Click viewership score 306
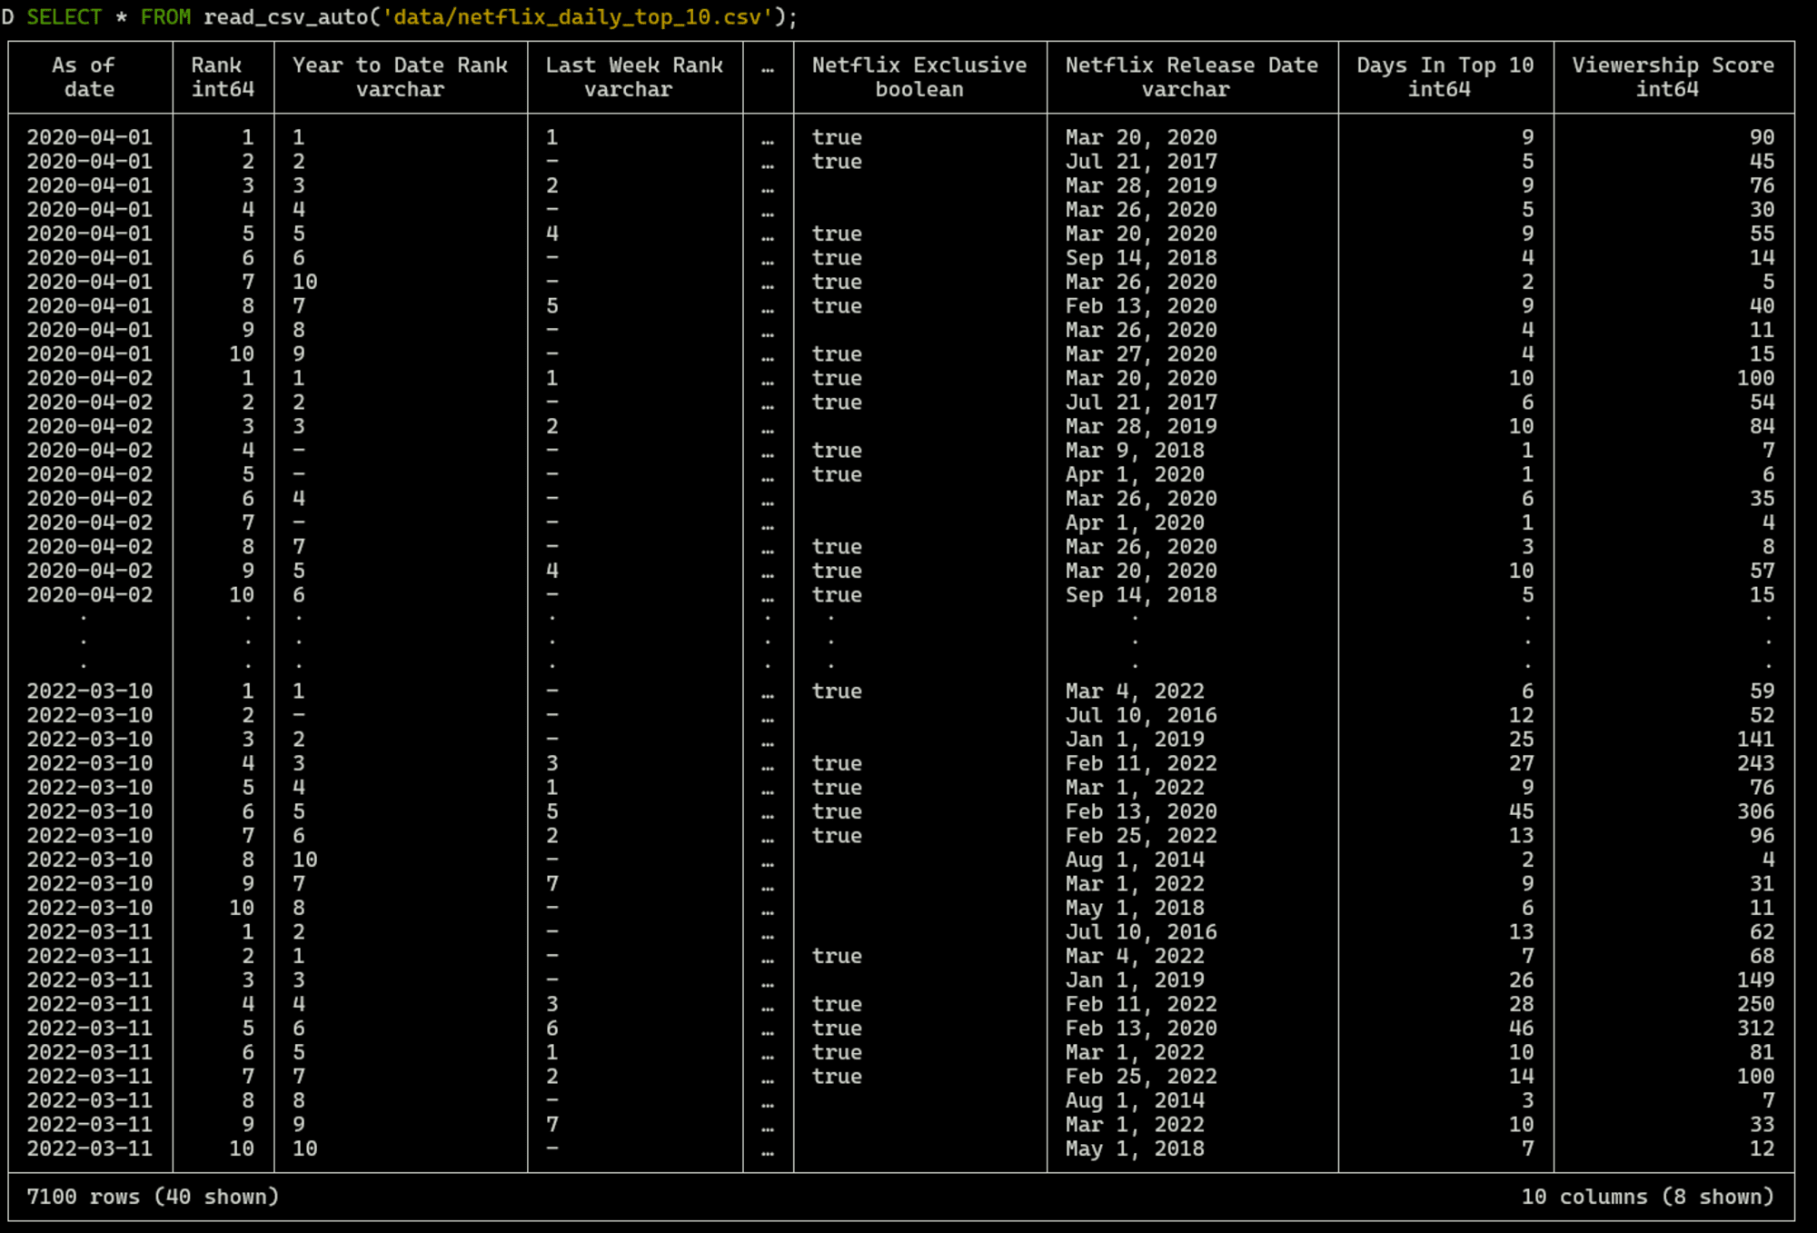 (x=1755, y=811)
